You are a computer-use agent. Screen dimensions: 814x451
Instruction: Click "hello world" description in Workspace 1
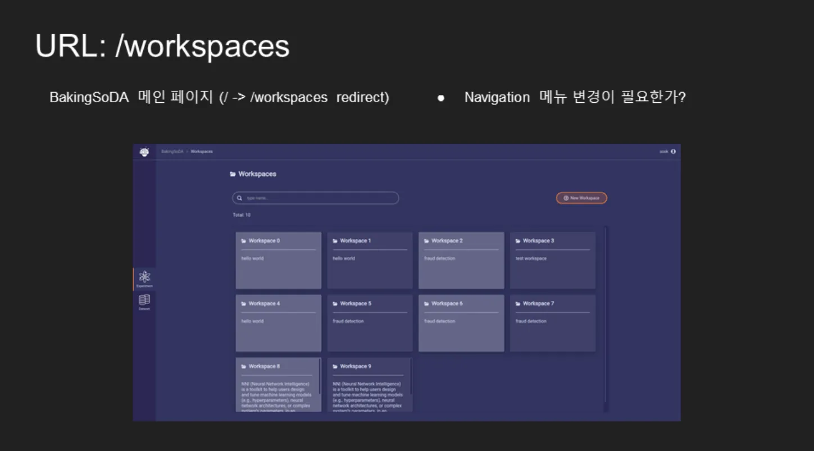[x=344, y=259]
